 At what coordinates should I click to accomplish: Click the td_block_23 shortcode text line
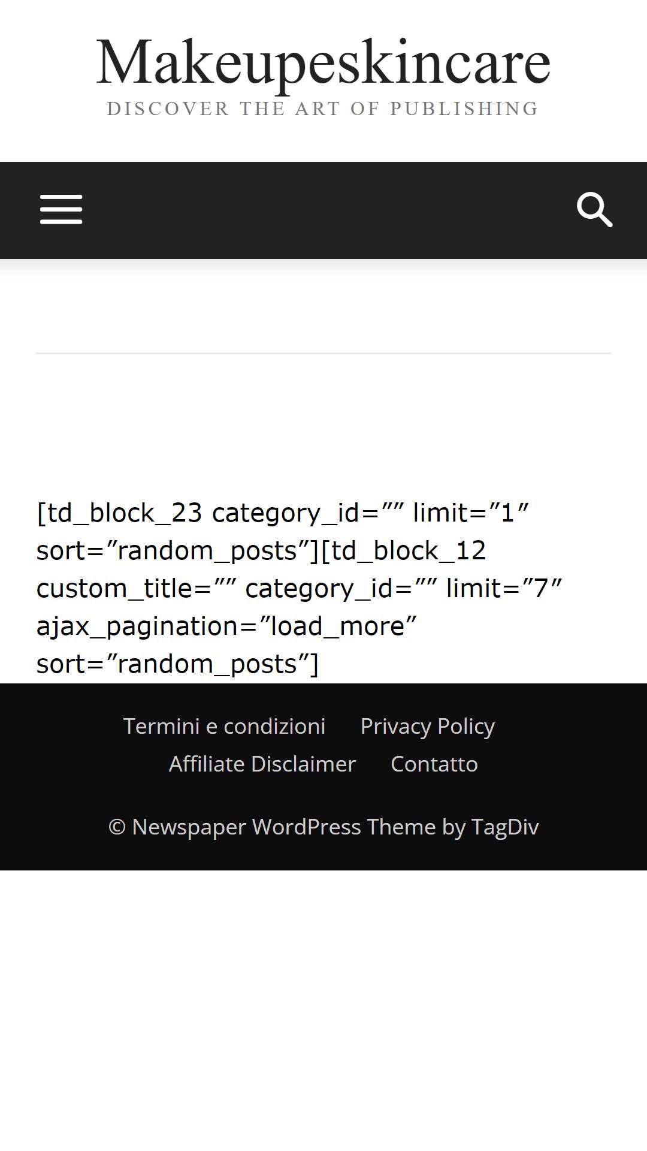283,513
